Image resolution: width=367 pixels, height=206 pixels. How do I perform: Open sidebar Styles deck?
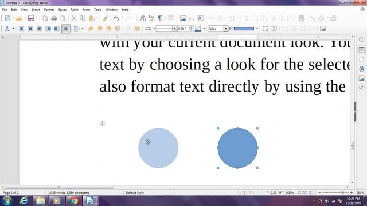(362, 69)
